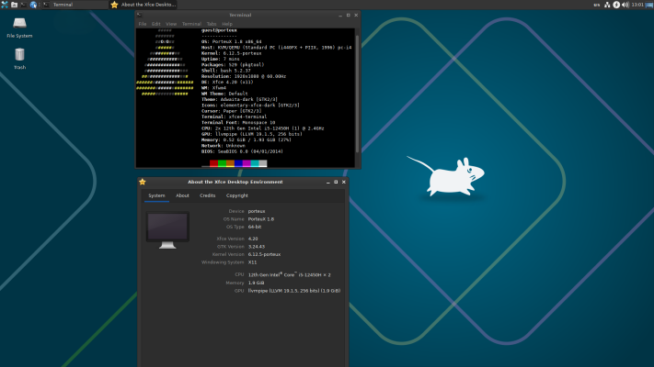Click the Terminal window vertical scrollbar

(x=357, y=94)
